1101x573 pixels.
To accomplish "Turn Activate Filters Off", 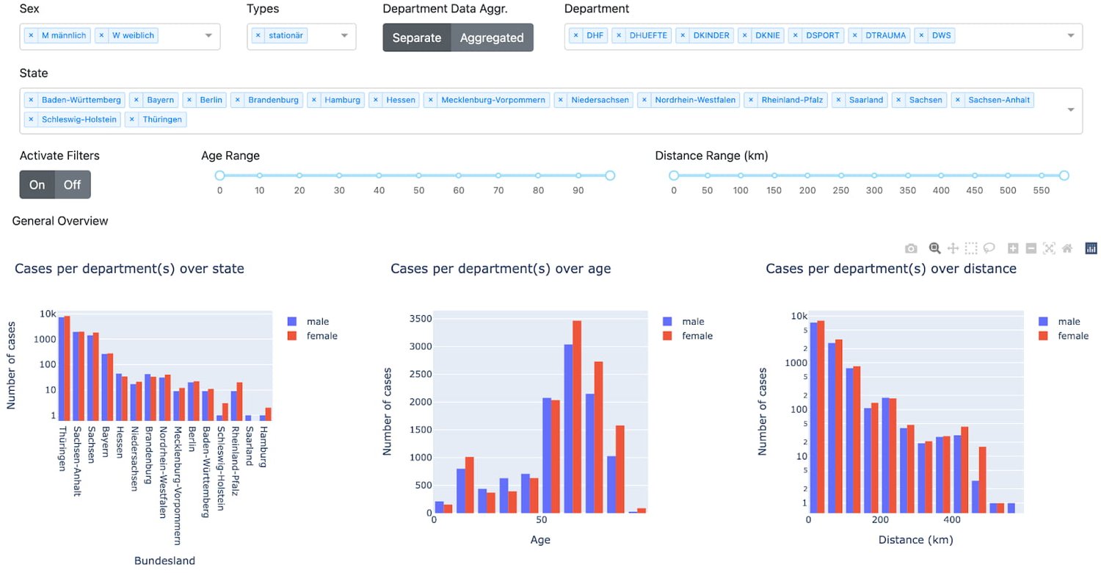I will point(72,184).
